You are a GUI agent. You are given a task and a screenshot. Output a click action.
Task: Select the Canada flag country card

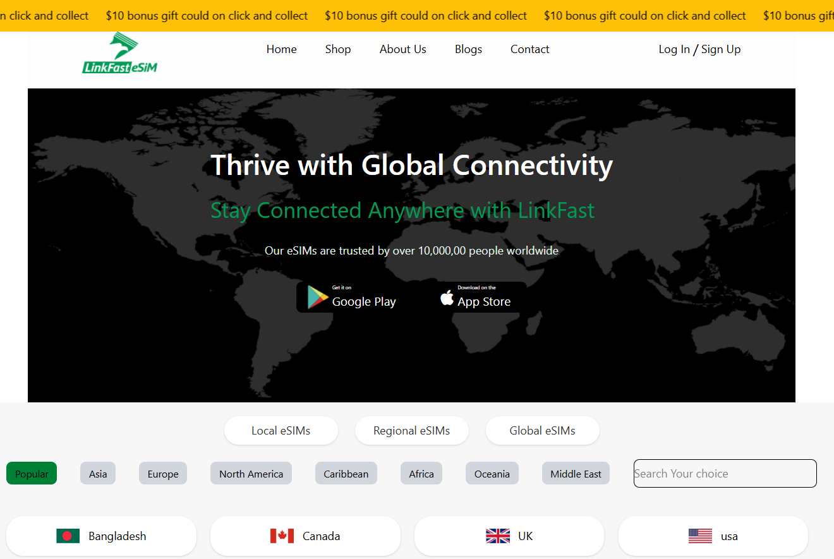click(305, 536)
